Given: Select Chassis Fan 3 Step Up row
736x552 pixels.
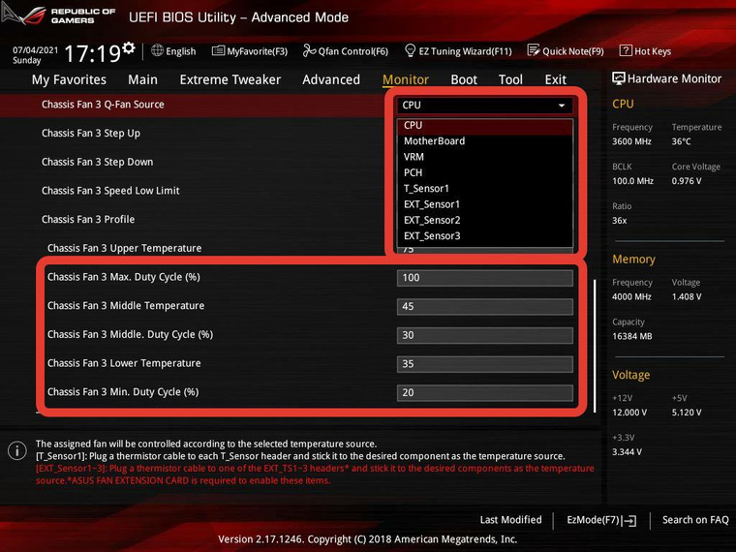Looking at the screenshot, I should tap(91, 134).
